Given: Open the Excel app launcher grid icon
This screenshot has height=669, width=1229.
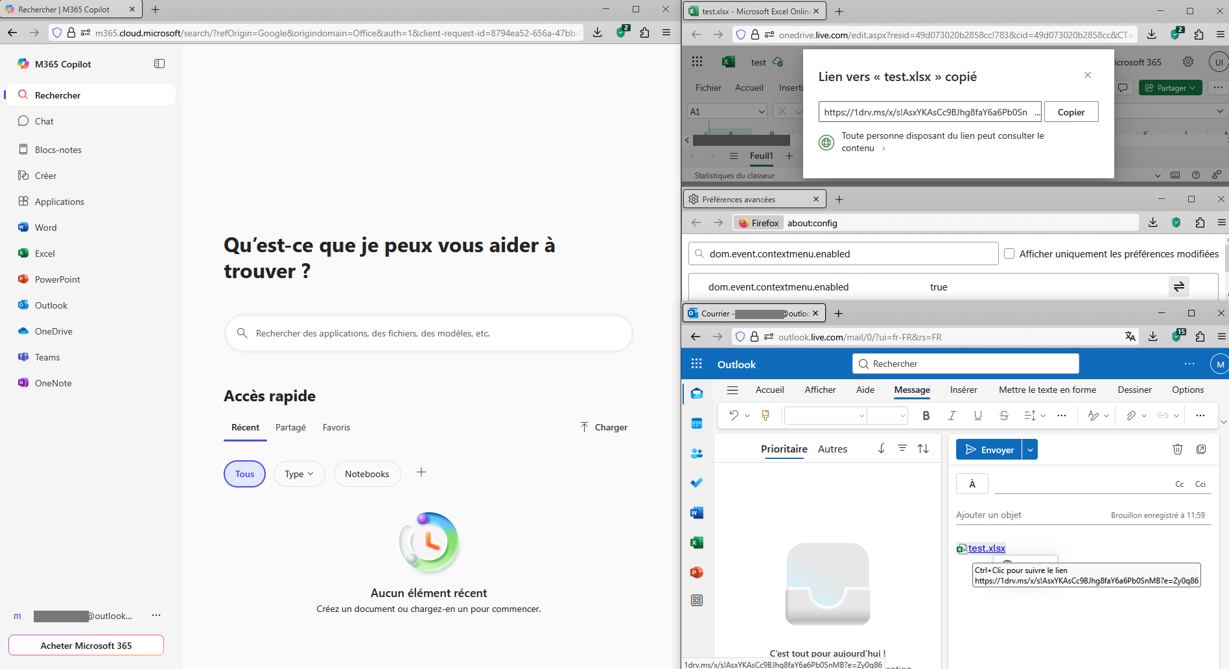Looking at the screenshot, I should (x=697, y=62).
